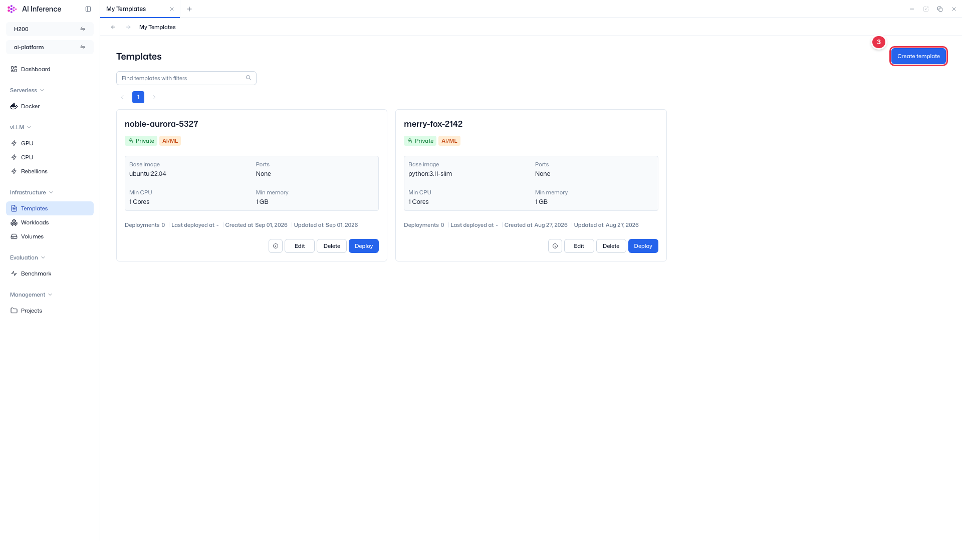Open the Workloads page
This screenshot has height=541, width=962.
[x=50, y=222]
